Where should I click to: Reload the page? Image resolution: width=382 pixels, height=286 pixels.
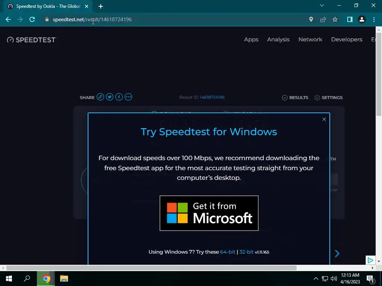click(32, 19)
